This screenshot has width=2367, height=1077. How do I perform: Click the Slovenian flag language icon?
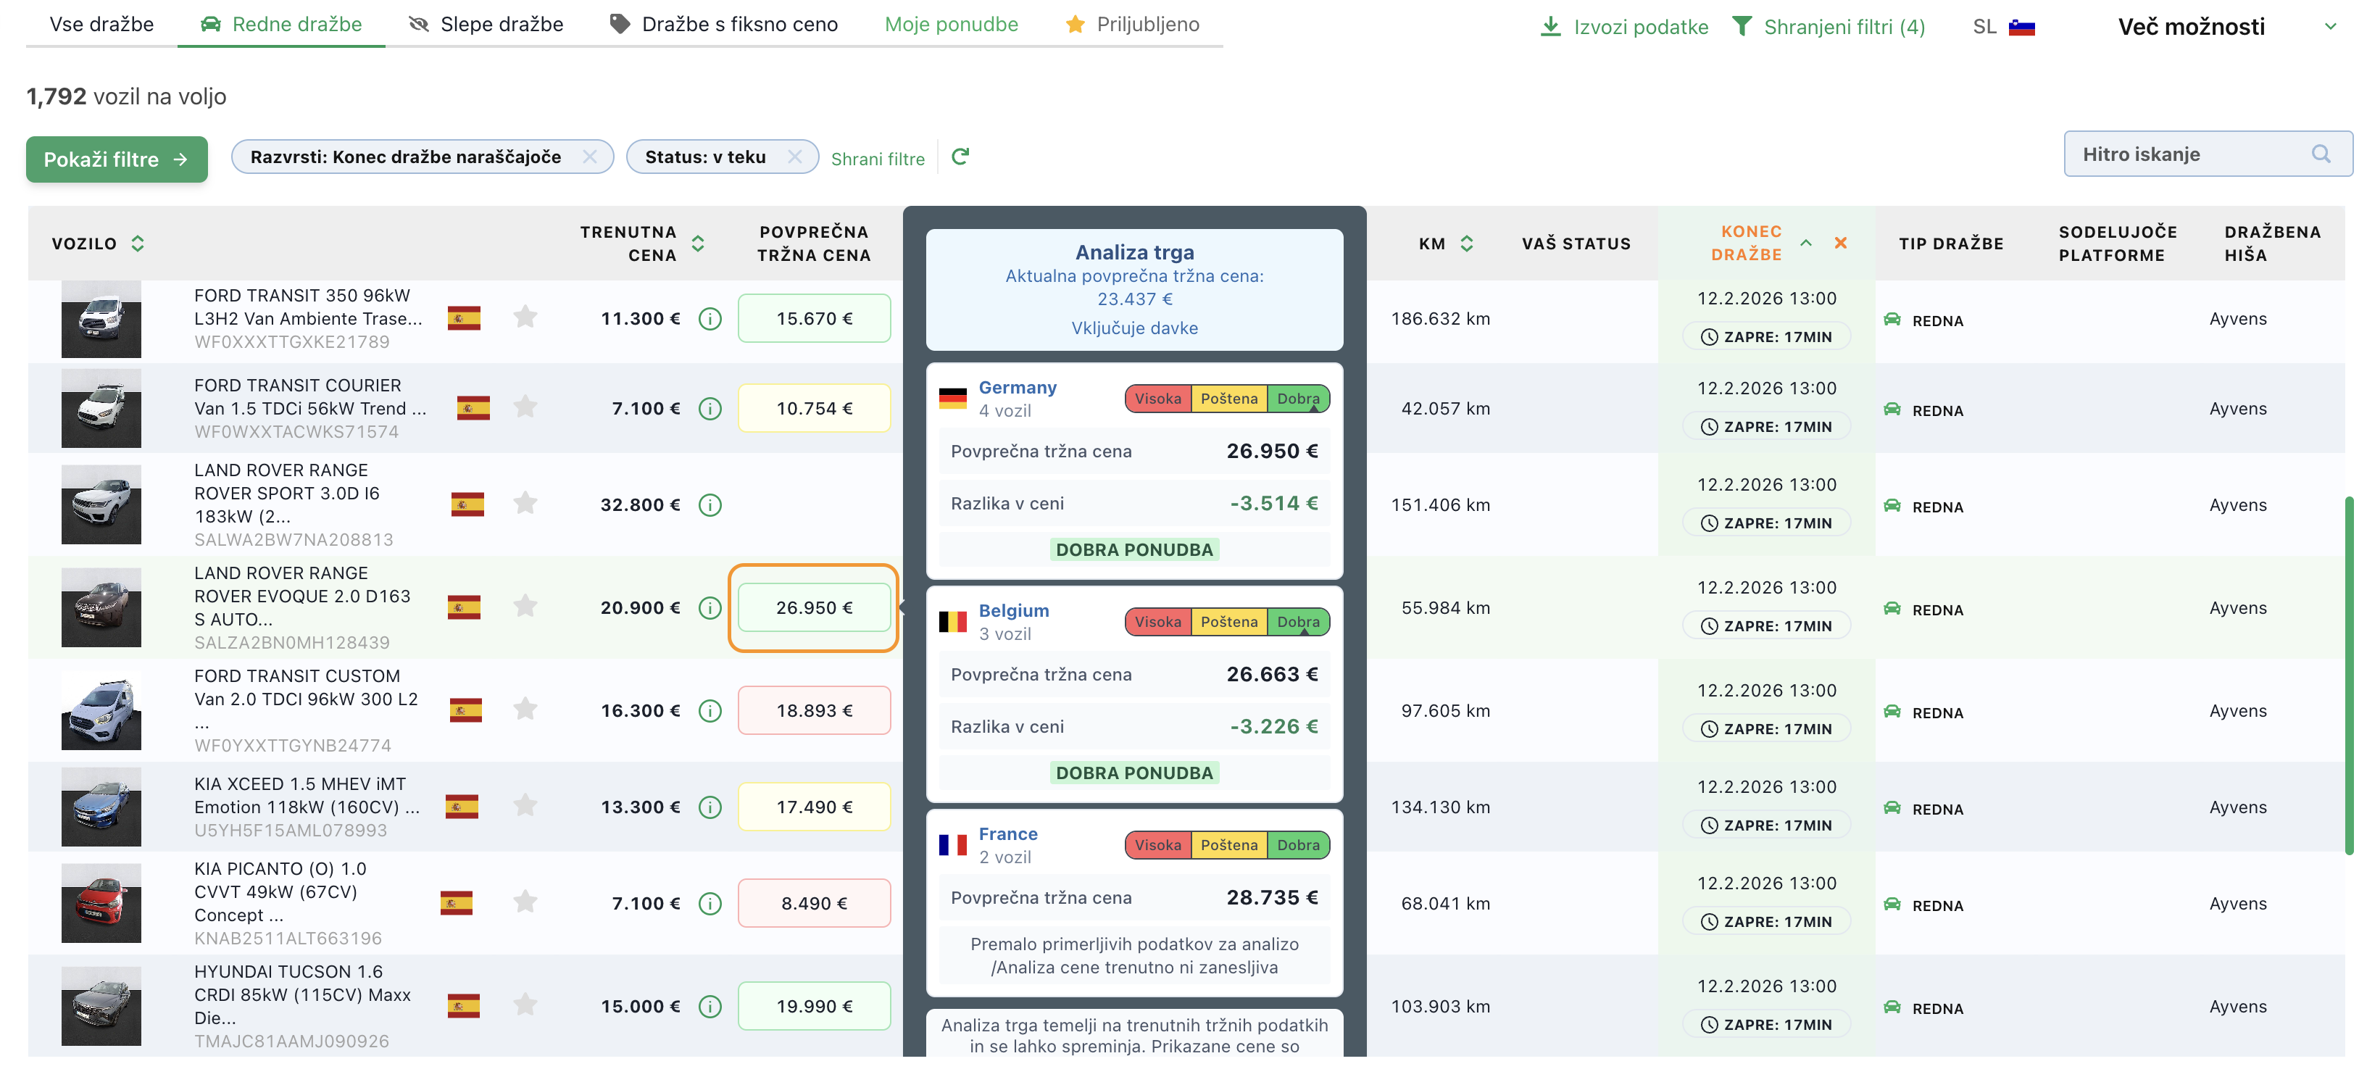click(2021, 27)
